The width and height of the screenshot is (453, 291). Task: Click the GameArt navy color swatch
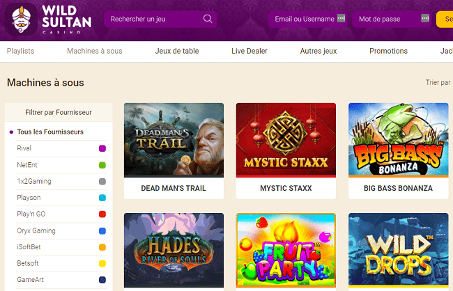[x=102, y=280]
